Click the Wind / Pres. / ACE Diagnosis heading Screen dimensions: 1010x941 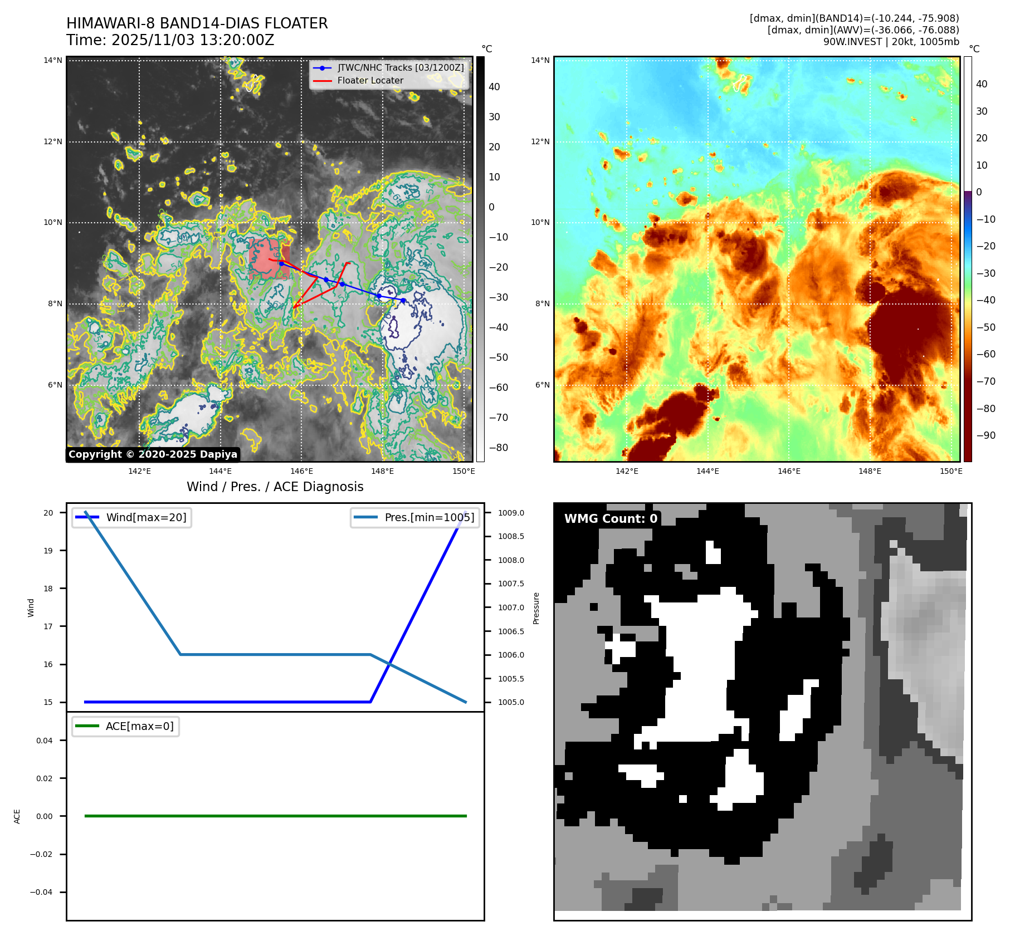tap(275, 487)
